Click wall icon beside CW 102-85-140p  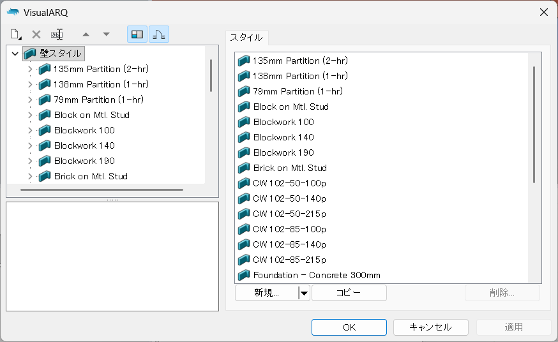[x=244, y=244]
